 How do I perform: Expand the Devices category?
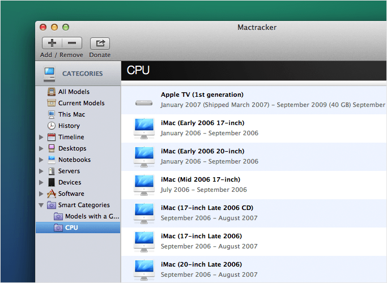(x=41, y=182)
